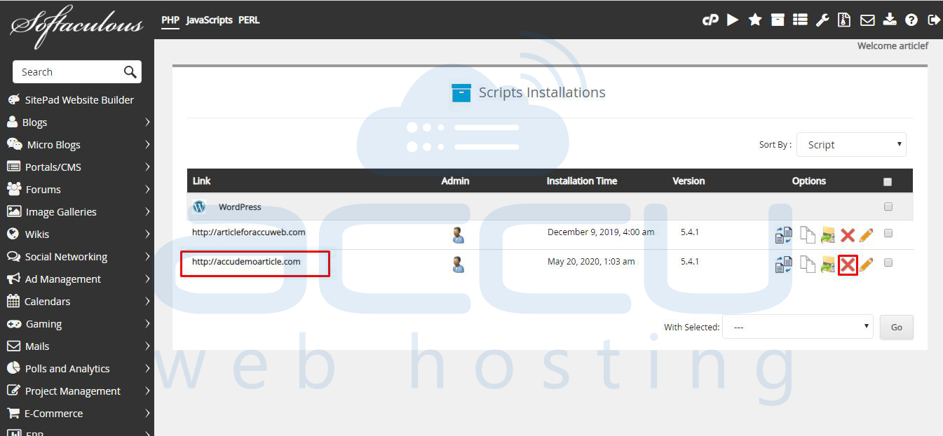Click the 'Welcome articlef' text
Viewport: 943px width, 436px height.
point(893,45)
